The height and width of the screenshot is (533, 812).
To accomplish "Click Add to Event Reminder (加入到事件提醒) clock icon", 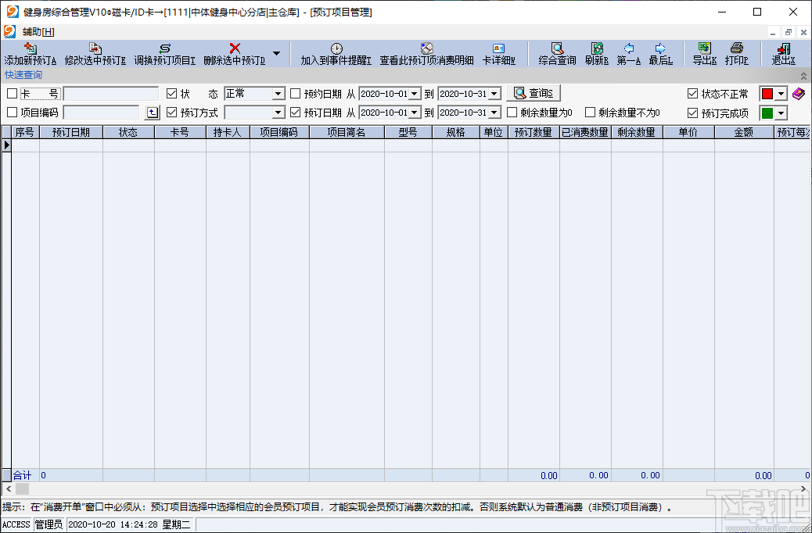I will (336, 48).
